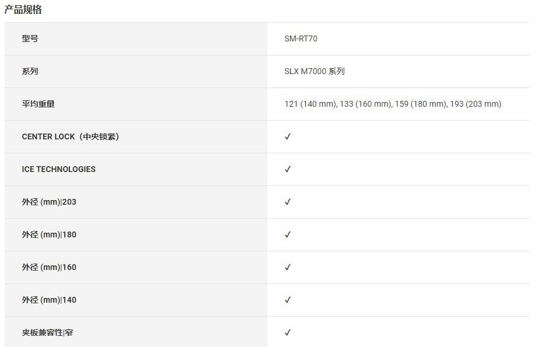Screen dimensions: 545x347
Task: Click the 夹板兼容性|窄 label
Action: pyautogui.click(x=47, y=332)
